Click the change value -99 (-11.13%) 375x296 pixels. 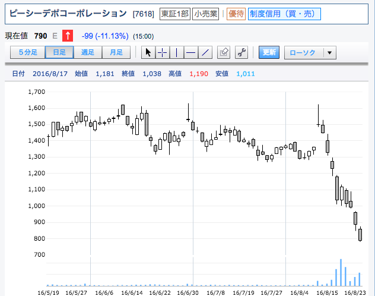tap(105, 36)
